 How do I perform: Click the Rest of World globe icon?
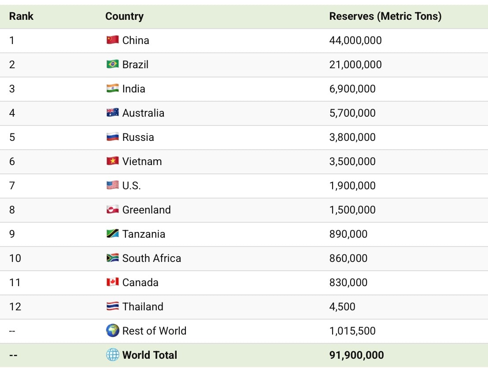coord(113,331)
